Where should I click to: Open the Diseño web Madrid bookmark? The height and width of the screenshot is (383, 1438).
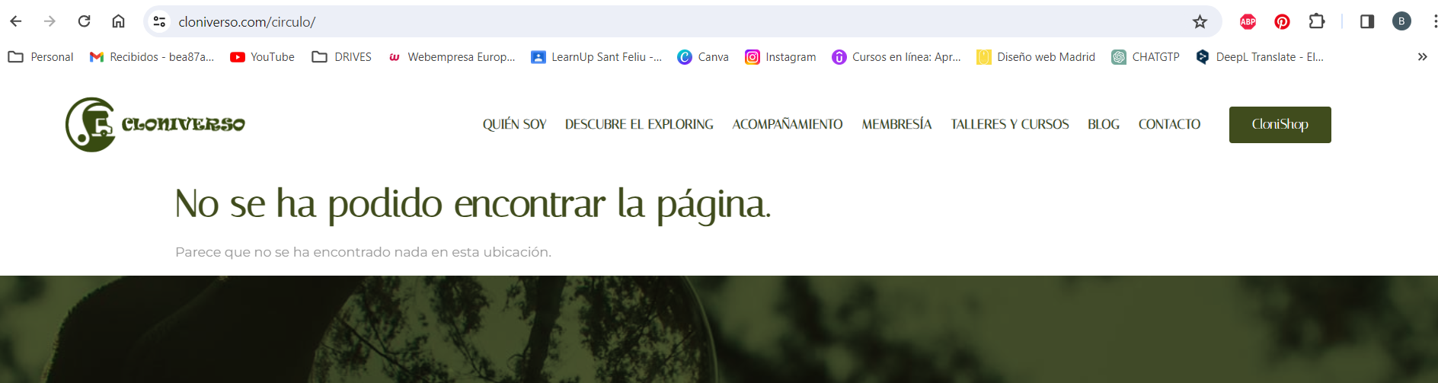pyautogui.click(x=1036, y=57)
